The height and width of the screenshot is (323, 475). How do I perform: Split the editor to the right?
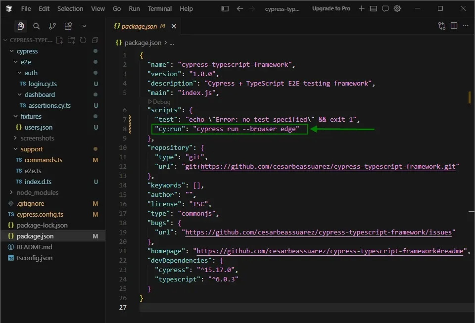pyautogui.click(x=454, y=26)
